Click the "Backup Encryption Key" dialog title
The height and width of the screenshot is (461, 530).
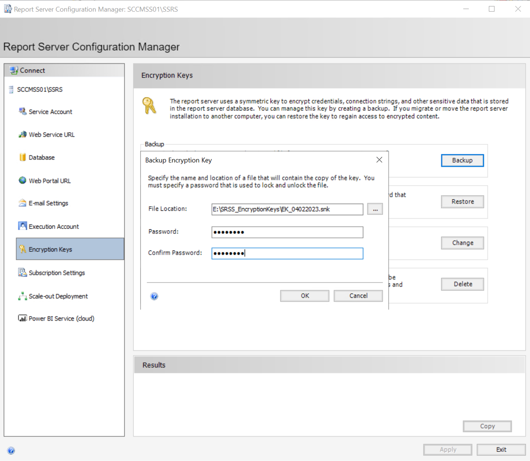coord(178,160)
